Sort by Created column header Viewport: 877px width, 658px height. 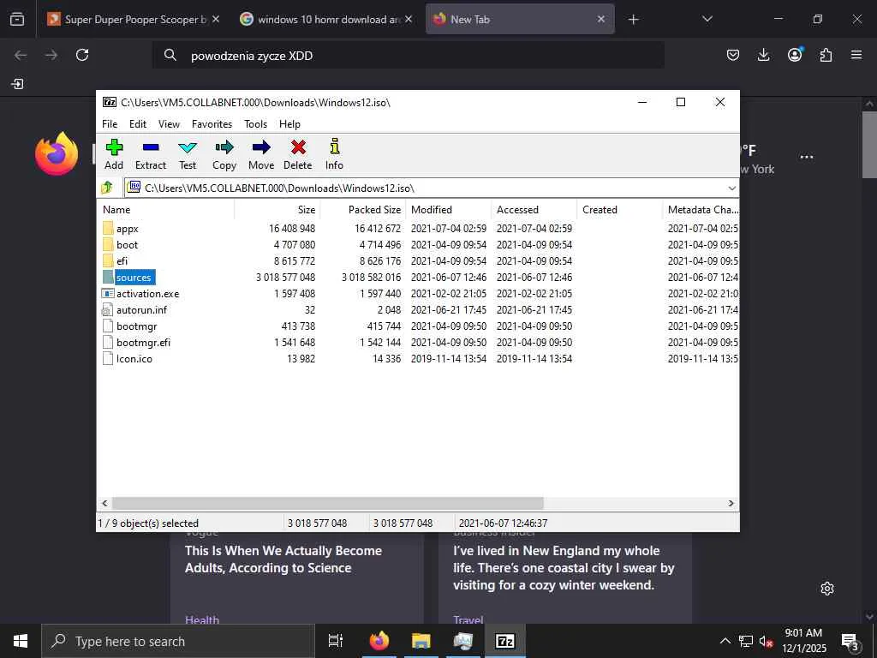click(x=620, y=210)
